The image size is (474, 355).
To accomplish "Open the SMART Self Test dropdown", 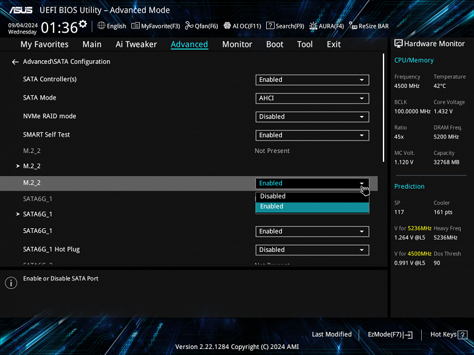I will point(312,135).
